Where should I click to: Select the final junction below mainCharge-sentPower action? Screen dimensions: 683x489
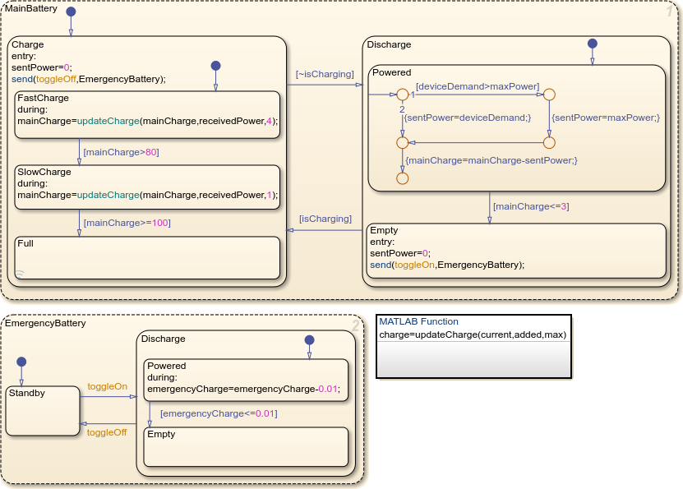[x=402, y=178]
